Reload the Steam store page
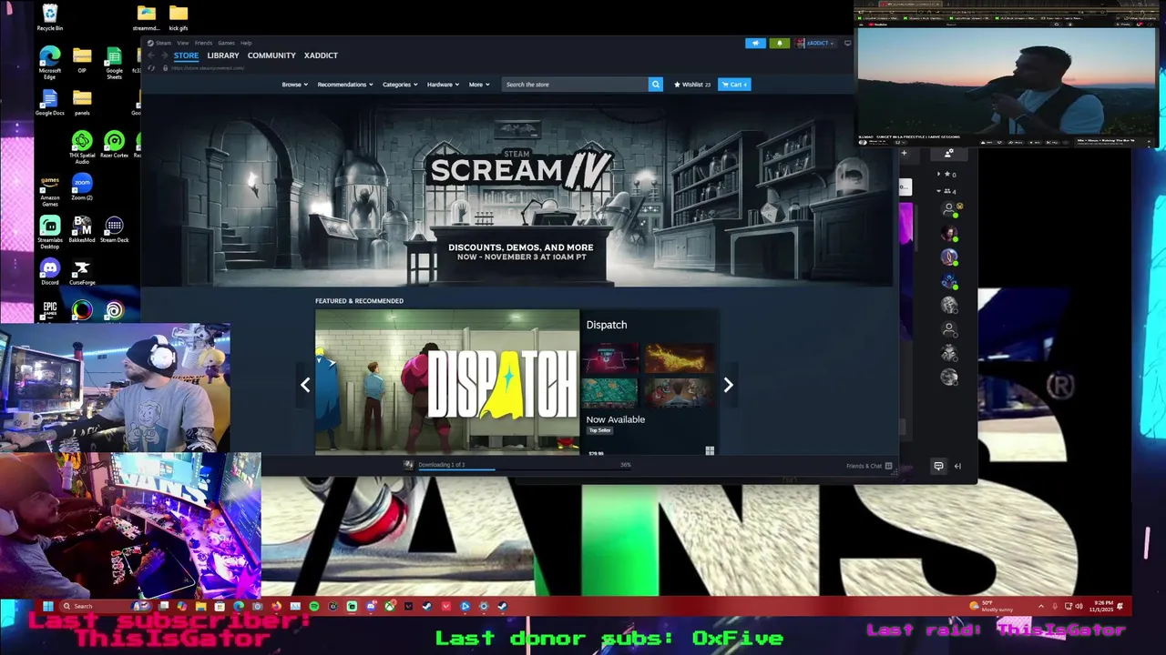The height and width of the screenshot is (655, 1166). 151,68
